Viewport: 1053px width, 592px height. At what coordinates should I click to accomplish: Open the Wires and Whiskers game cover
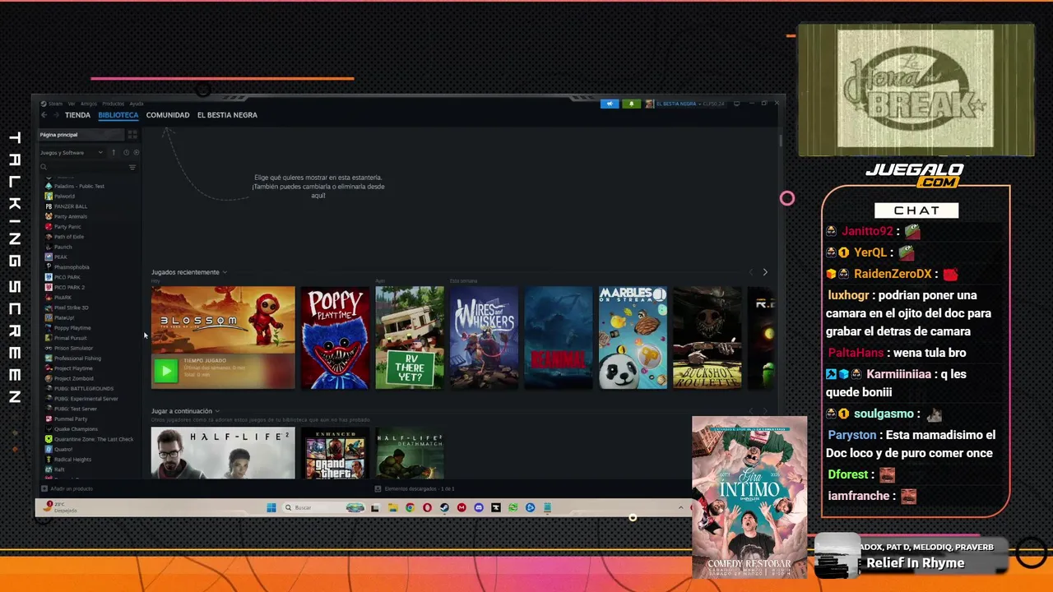484,337
